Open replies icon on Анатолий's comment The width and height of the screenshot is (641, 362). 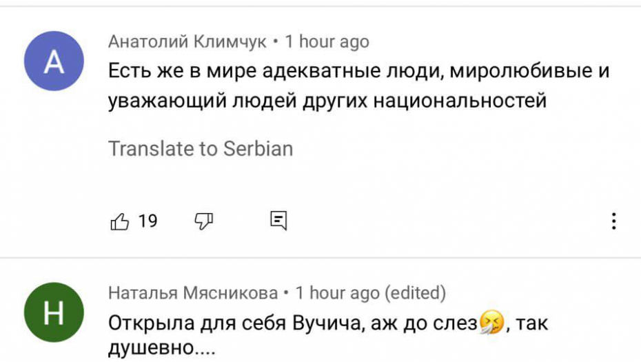[x=278, y=221]
